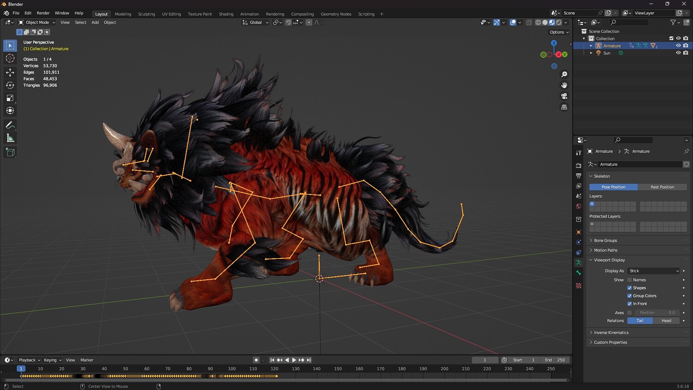Open the Display As Stick dropdown
The width and height of the screenshot is (693, 390).
(654, 271)
